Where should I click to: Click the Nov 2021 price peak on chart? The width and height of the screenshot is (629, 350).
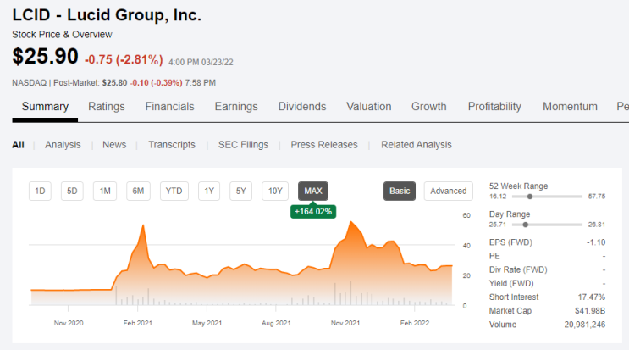coord(351,222)
